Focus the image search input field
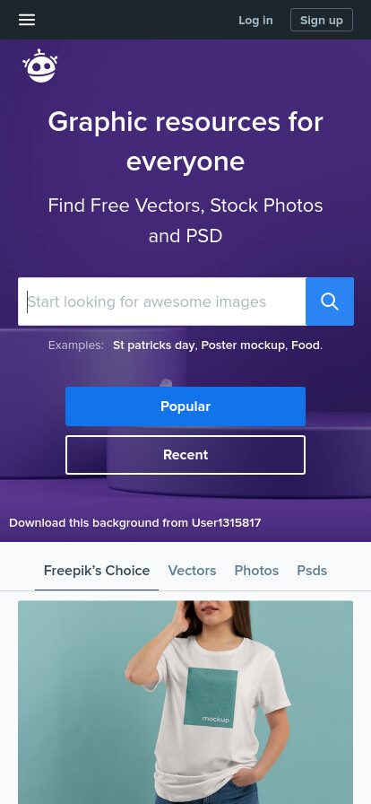Viewport: 371px width, 804px height. coord(162,301)
